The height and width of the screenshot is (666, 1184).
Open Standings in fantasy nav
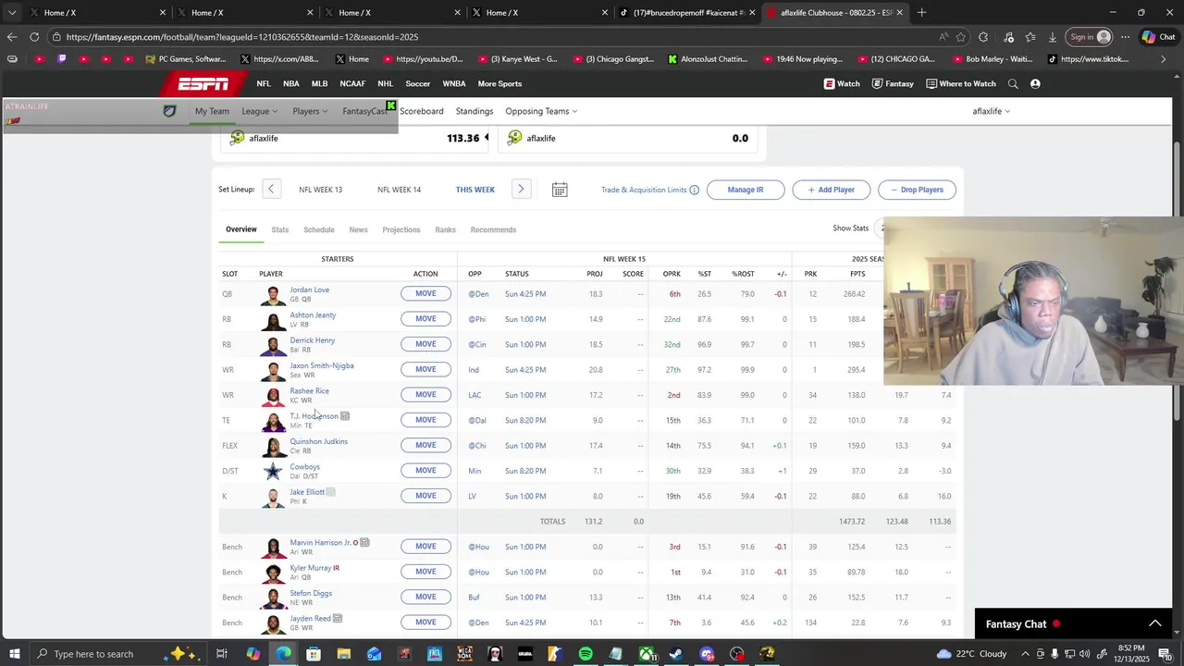pyautogui.click(x=475, y=111)
